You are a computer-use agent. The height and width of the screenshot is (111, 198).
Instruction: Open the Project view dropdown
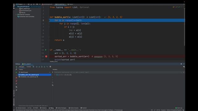(x=20, y=4)
